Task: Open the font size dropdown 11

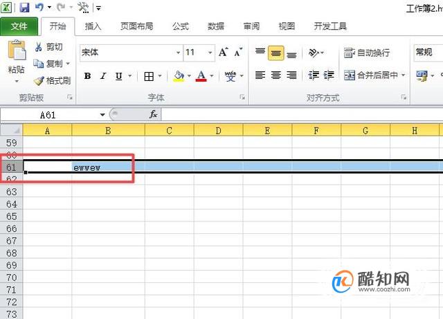Action: (210, 53)
